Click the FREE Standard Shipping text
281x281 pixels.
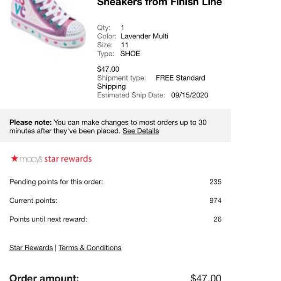coord(151,82)
